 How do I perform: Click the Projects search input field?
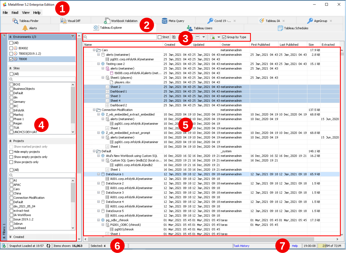(42, 175)
